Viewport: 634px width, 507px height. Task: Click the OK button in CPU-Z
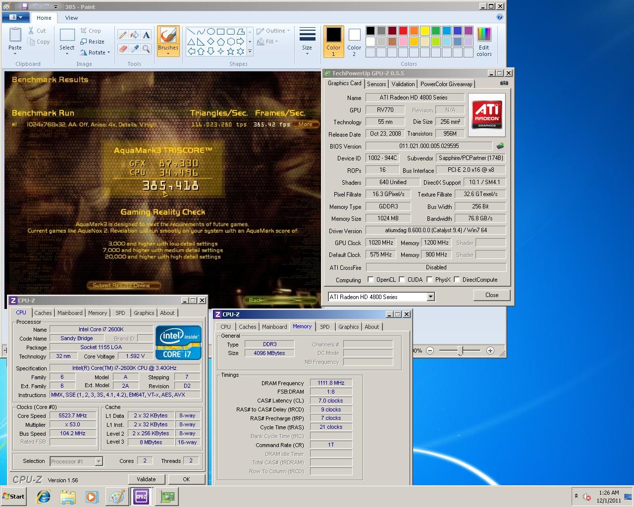(186, 479)
